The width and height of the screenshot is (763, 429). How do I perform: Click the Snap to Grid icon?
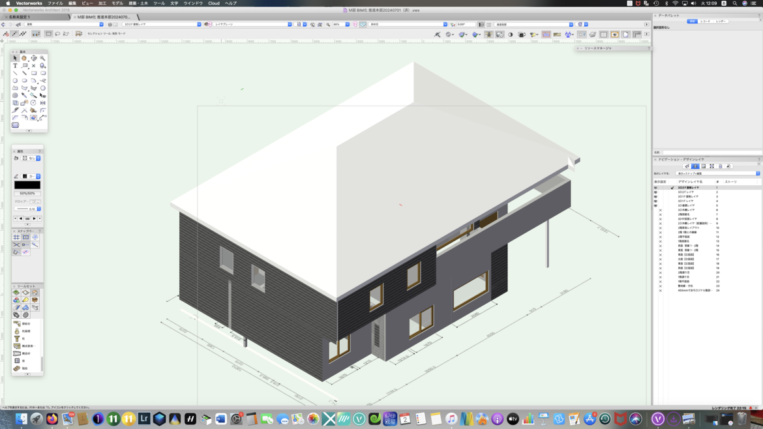[16, 237]
